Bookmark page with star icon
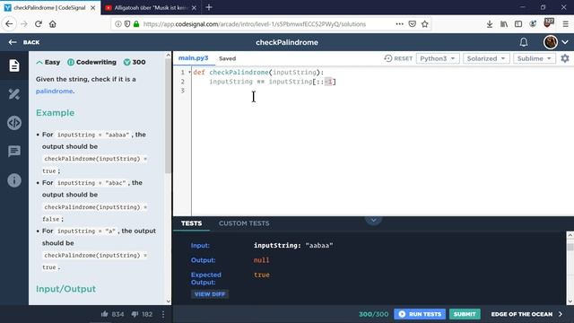Viewport: 574px width, 323px height. click(424, 24)
